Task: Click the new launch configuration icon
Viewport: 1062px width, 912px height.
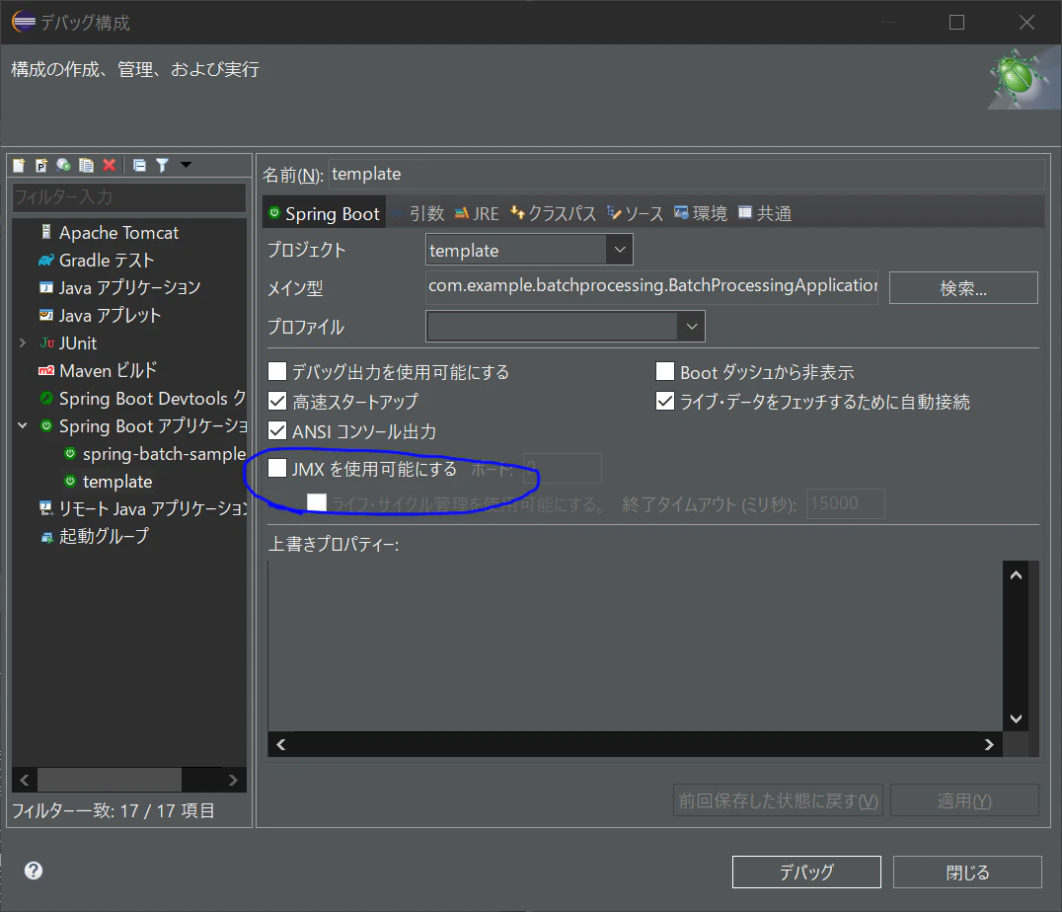Action: 19,165
